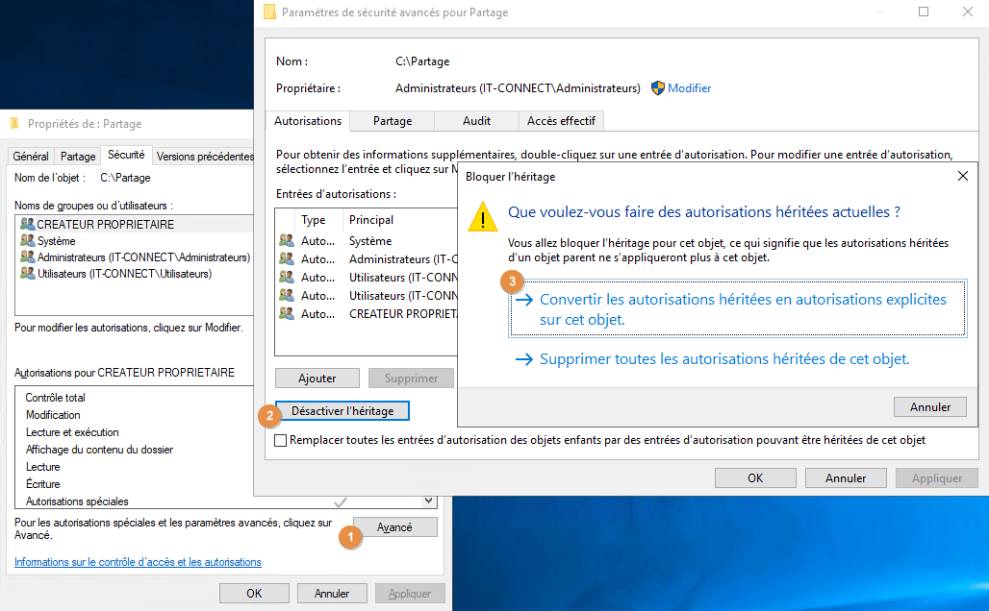This screenshot has height=611, width=989.
Task: Enable the Remplacer toutes les entrées d'autorisation checkbox
Action: tap(280, 439)
